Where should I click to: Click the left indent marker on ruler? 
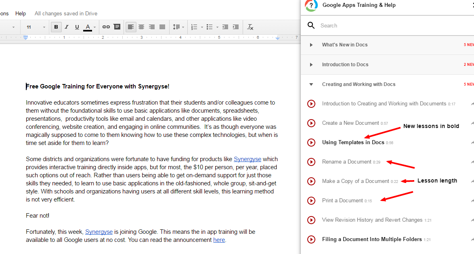click(x=26, y=38)
